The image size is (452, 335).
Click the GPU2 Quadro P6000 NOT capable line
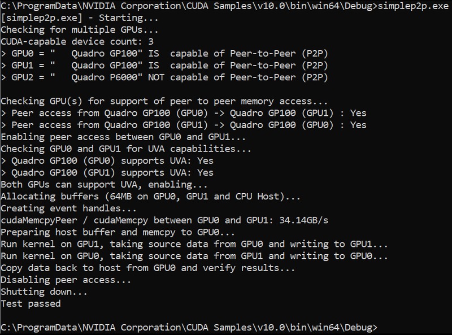coord(164,77)
